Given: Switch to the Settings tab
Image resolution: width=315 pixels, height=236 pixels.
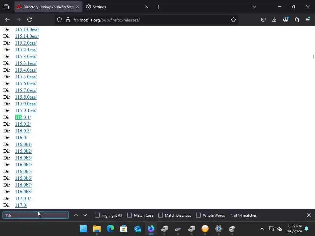Looking at the screenshot, I should pos(117,7).
